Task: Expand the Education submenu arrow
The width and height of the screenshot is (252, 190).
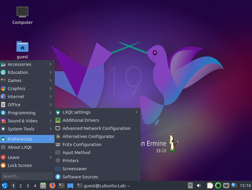Action: pyautogui.click(x=51, y=72)
